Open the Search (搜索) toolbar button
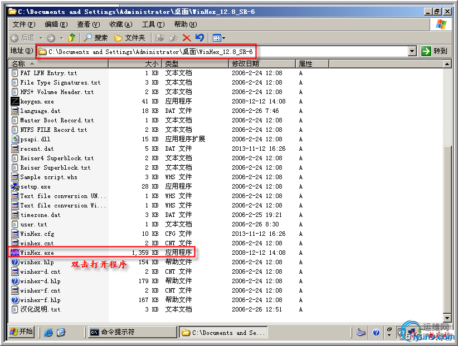The image size is (458, 346). click(95, 38)
